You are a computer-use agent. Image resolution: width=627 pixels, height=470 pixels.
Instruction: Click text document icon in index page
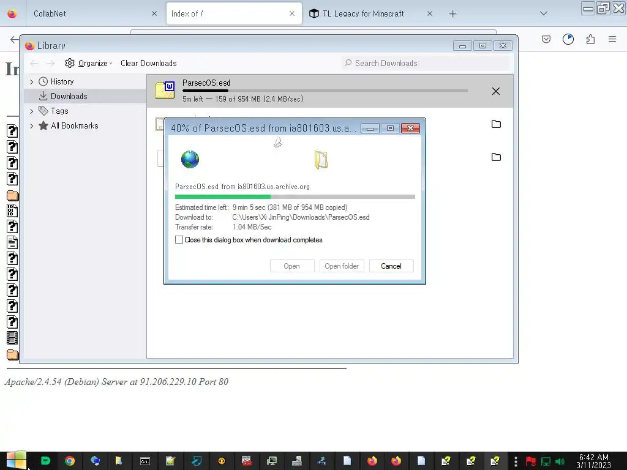click(x=12, y=242)
